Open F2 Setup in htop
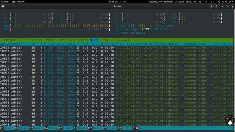Image resolution: width=235 pixels, height=132 pixels. (x=22, y=128)
